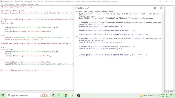Click the 'b += 5' code line

8,54
